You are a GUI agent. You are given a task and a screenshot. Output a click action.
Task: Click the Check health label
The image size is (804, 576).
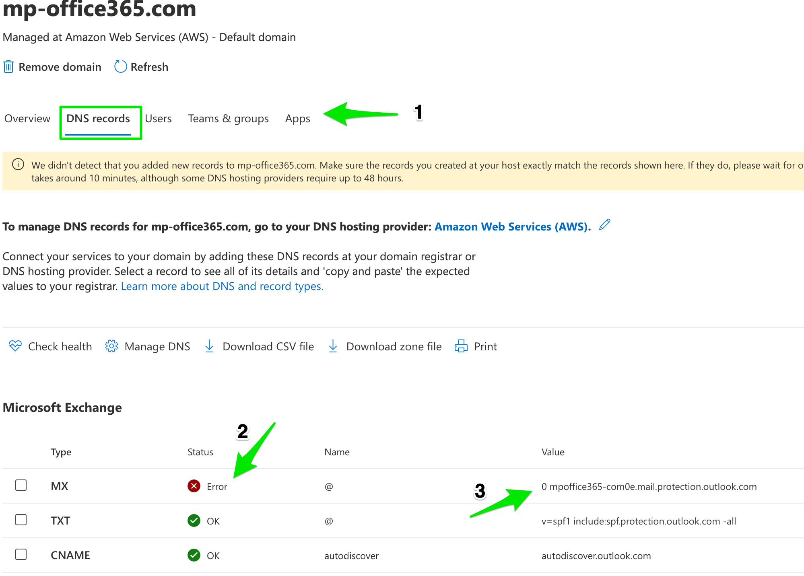coord(60,346)
